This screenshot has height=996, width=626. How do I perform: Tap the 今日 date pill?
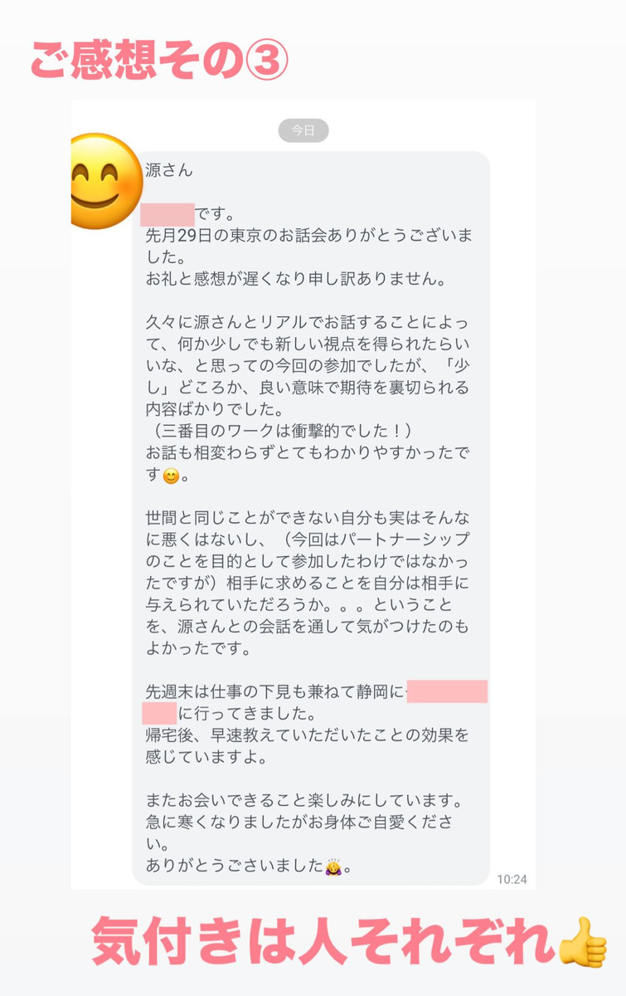pyautogui.click(x=303, y=130)
